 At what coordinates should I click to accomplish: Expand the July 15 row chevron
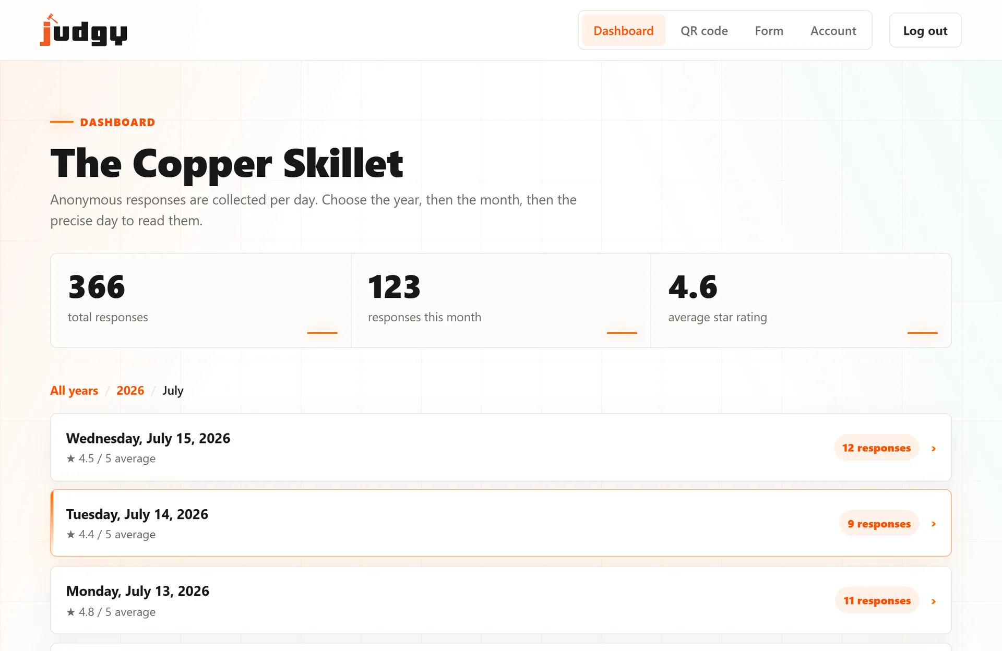click(934, 449)
